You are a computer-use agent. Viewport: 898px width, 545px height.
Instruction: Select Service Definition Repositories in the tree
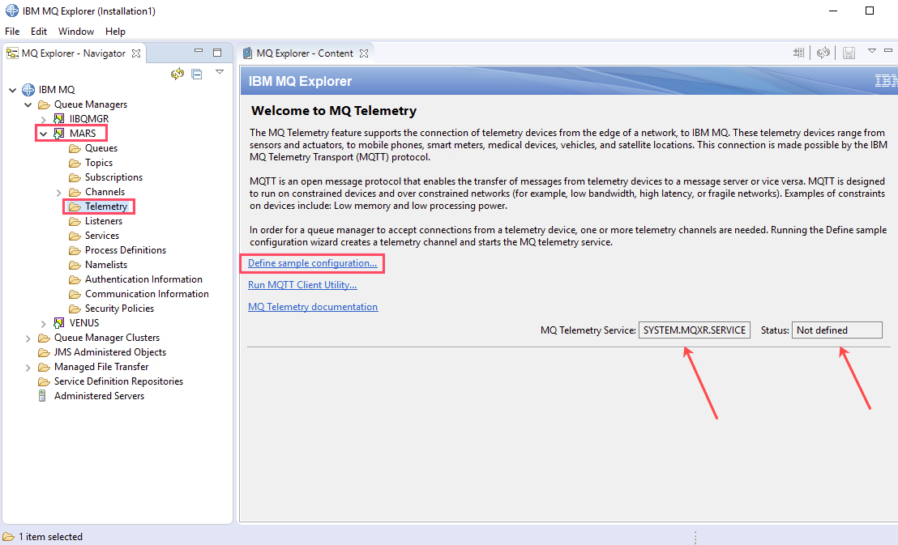pyautogui.click(x=118, y=381)
